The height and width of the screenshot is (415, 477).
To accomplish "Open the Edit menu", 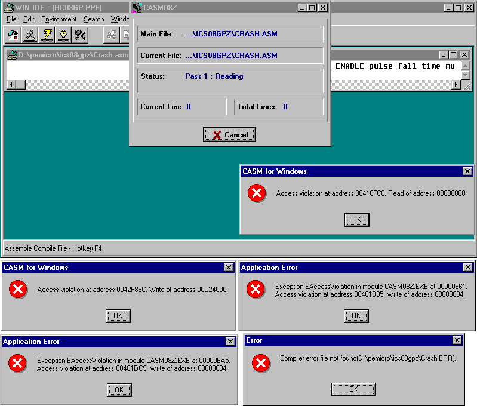I will [29, 19].
